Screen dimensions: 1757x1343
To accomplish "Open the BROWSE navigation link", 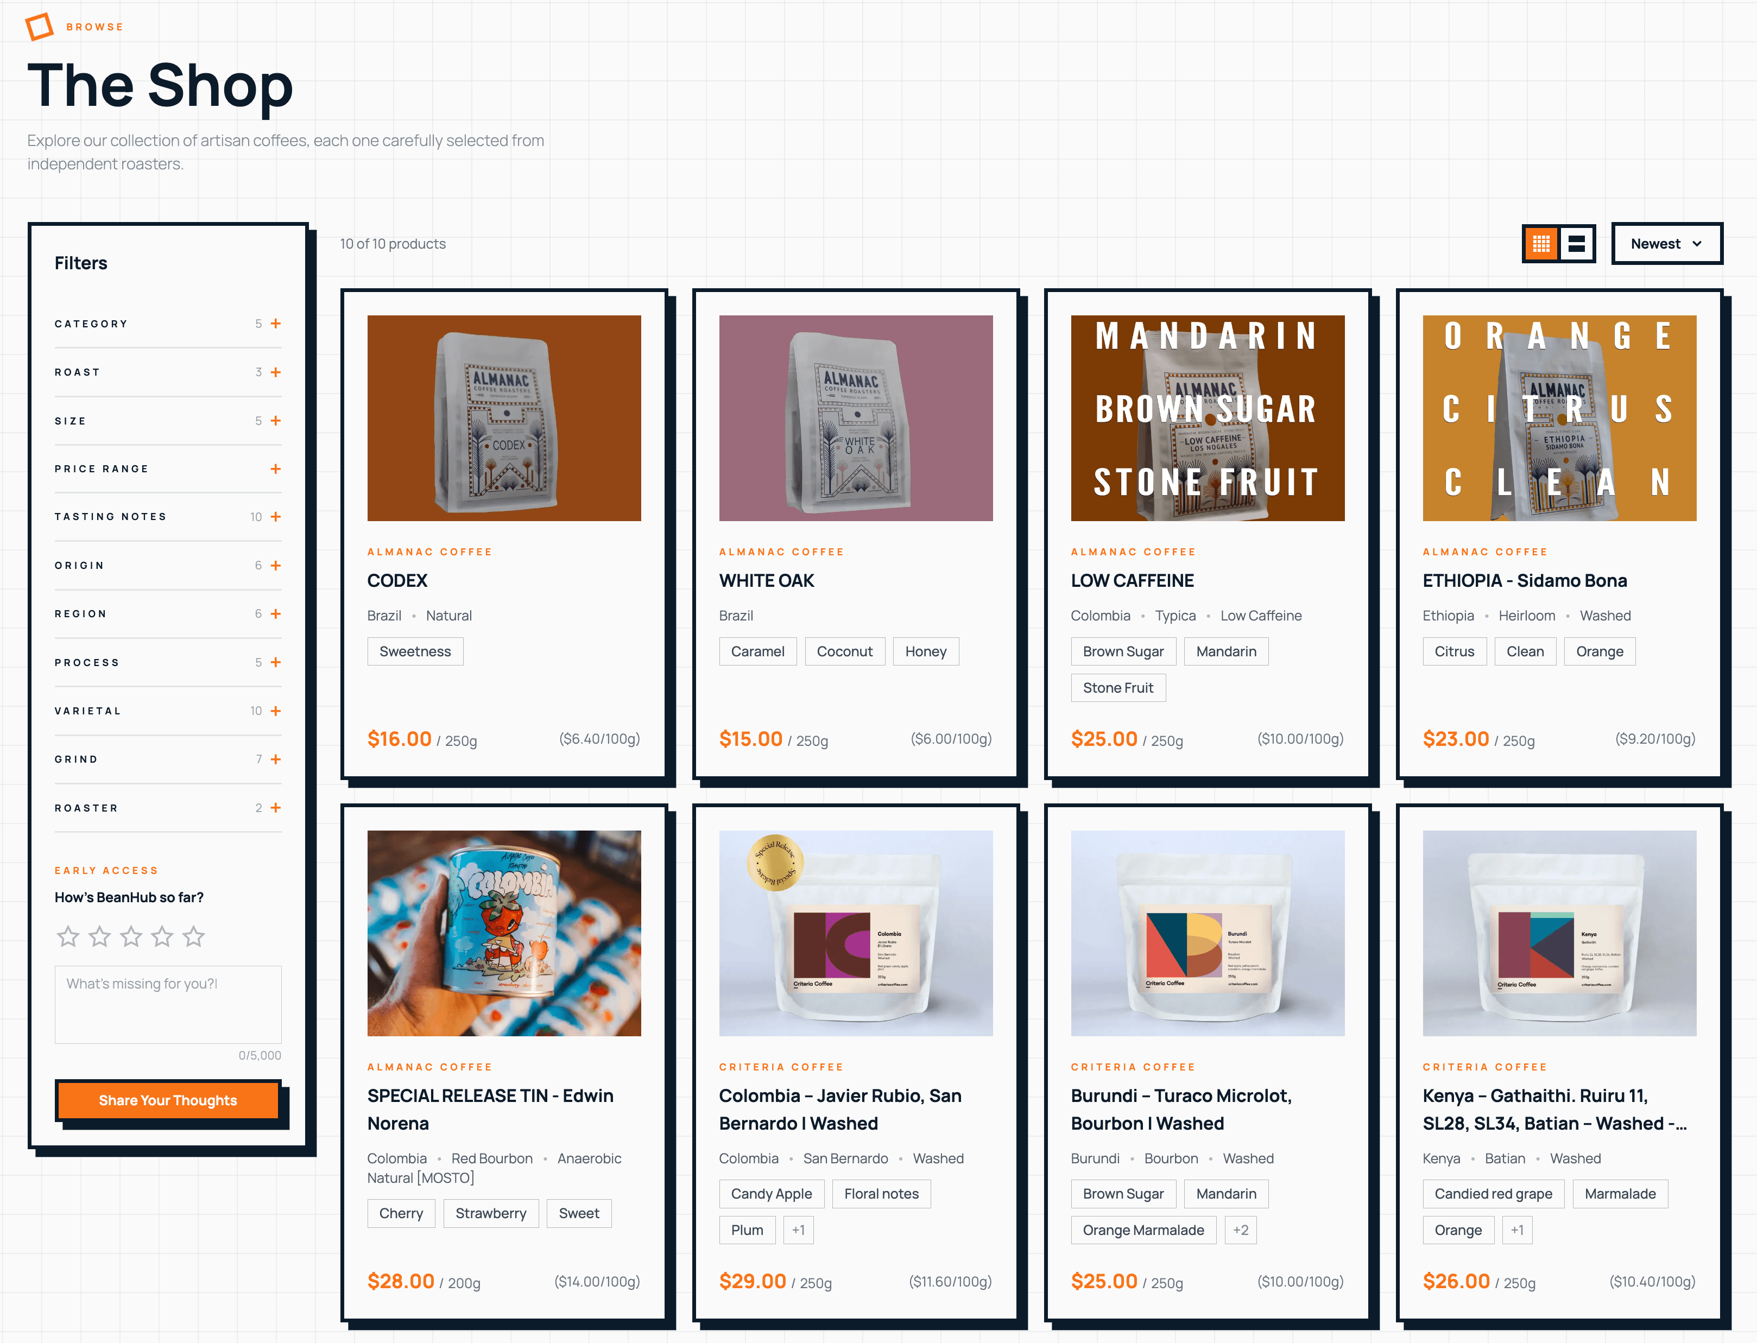I will [x=95, y=27].
